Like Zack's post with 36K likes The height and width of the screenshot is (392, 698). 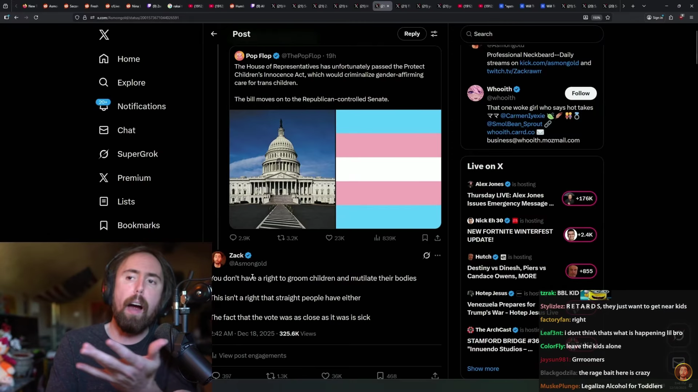pos(325,376)
